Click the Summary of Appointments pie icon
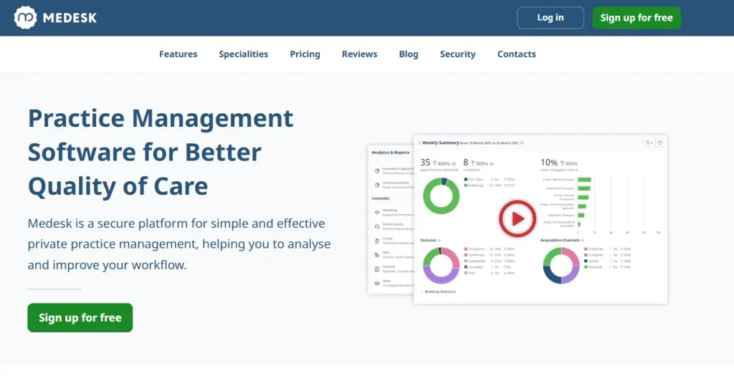 tap(377, 171)
